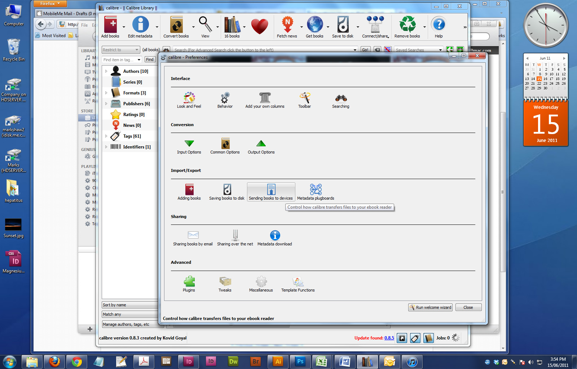
Task: Open Convert books dropdown arrow
Action: point(193,27)
